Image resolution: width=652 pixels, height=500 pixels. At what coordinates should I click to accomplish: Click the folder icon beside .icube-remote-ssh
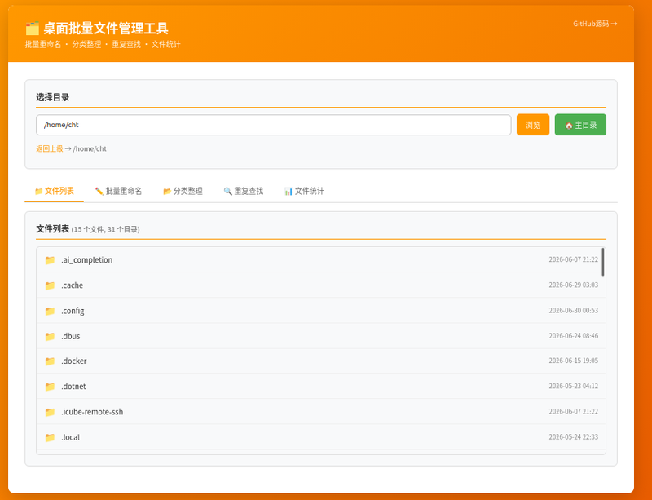[50, 412]
